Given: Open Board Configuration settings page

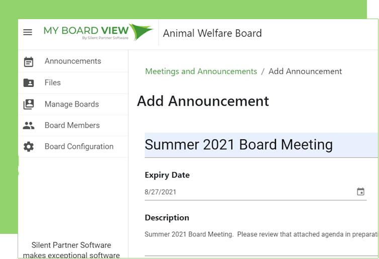Looking at the screenshot, I should (79, 147).
